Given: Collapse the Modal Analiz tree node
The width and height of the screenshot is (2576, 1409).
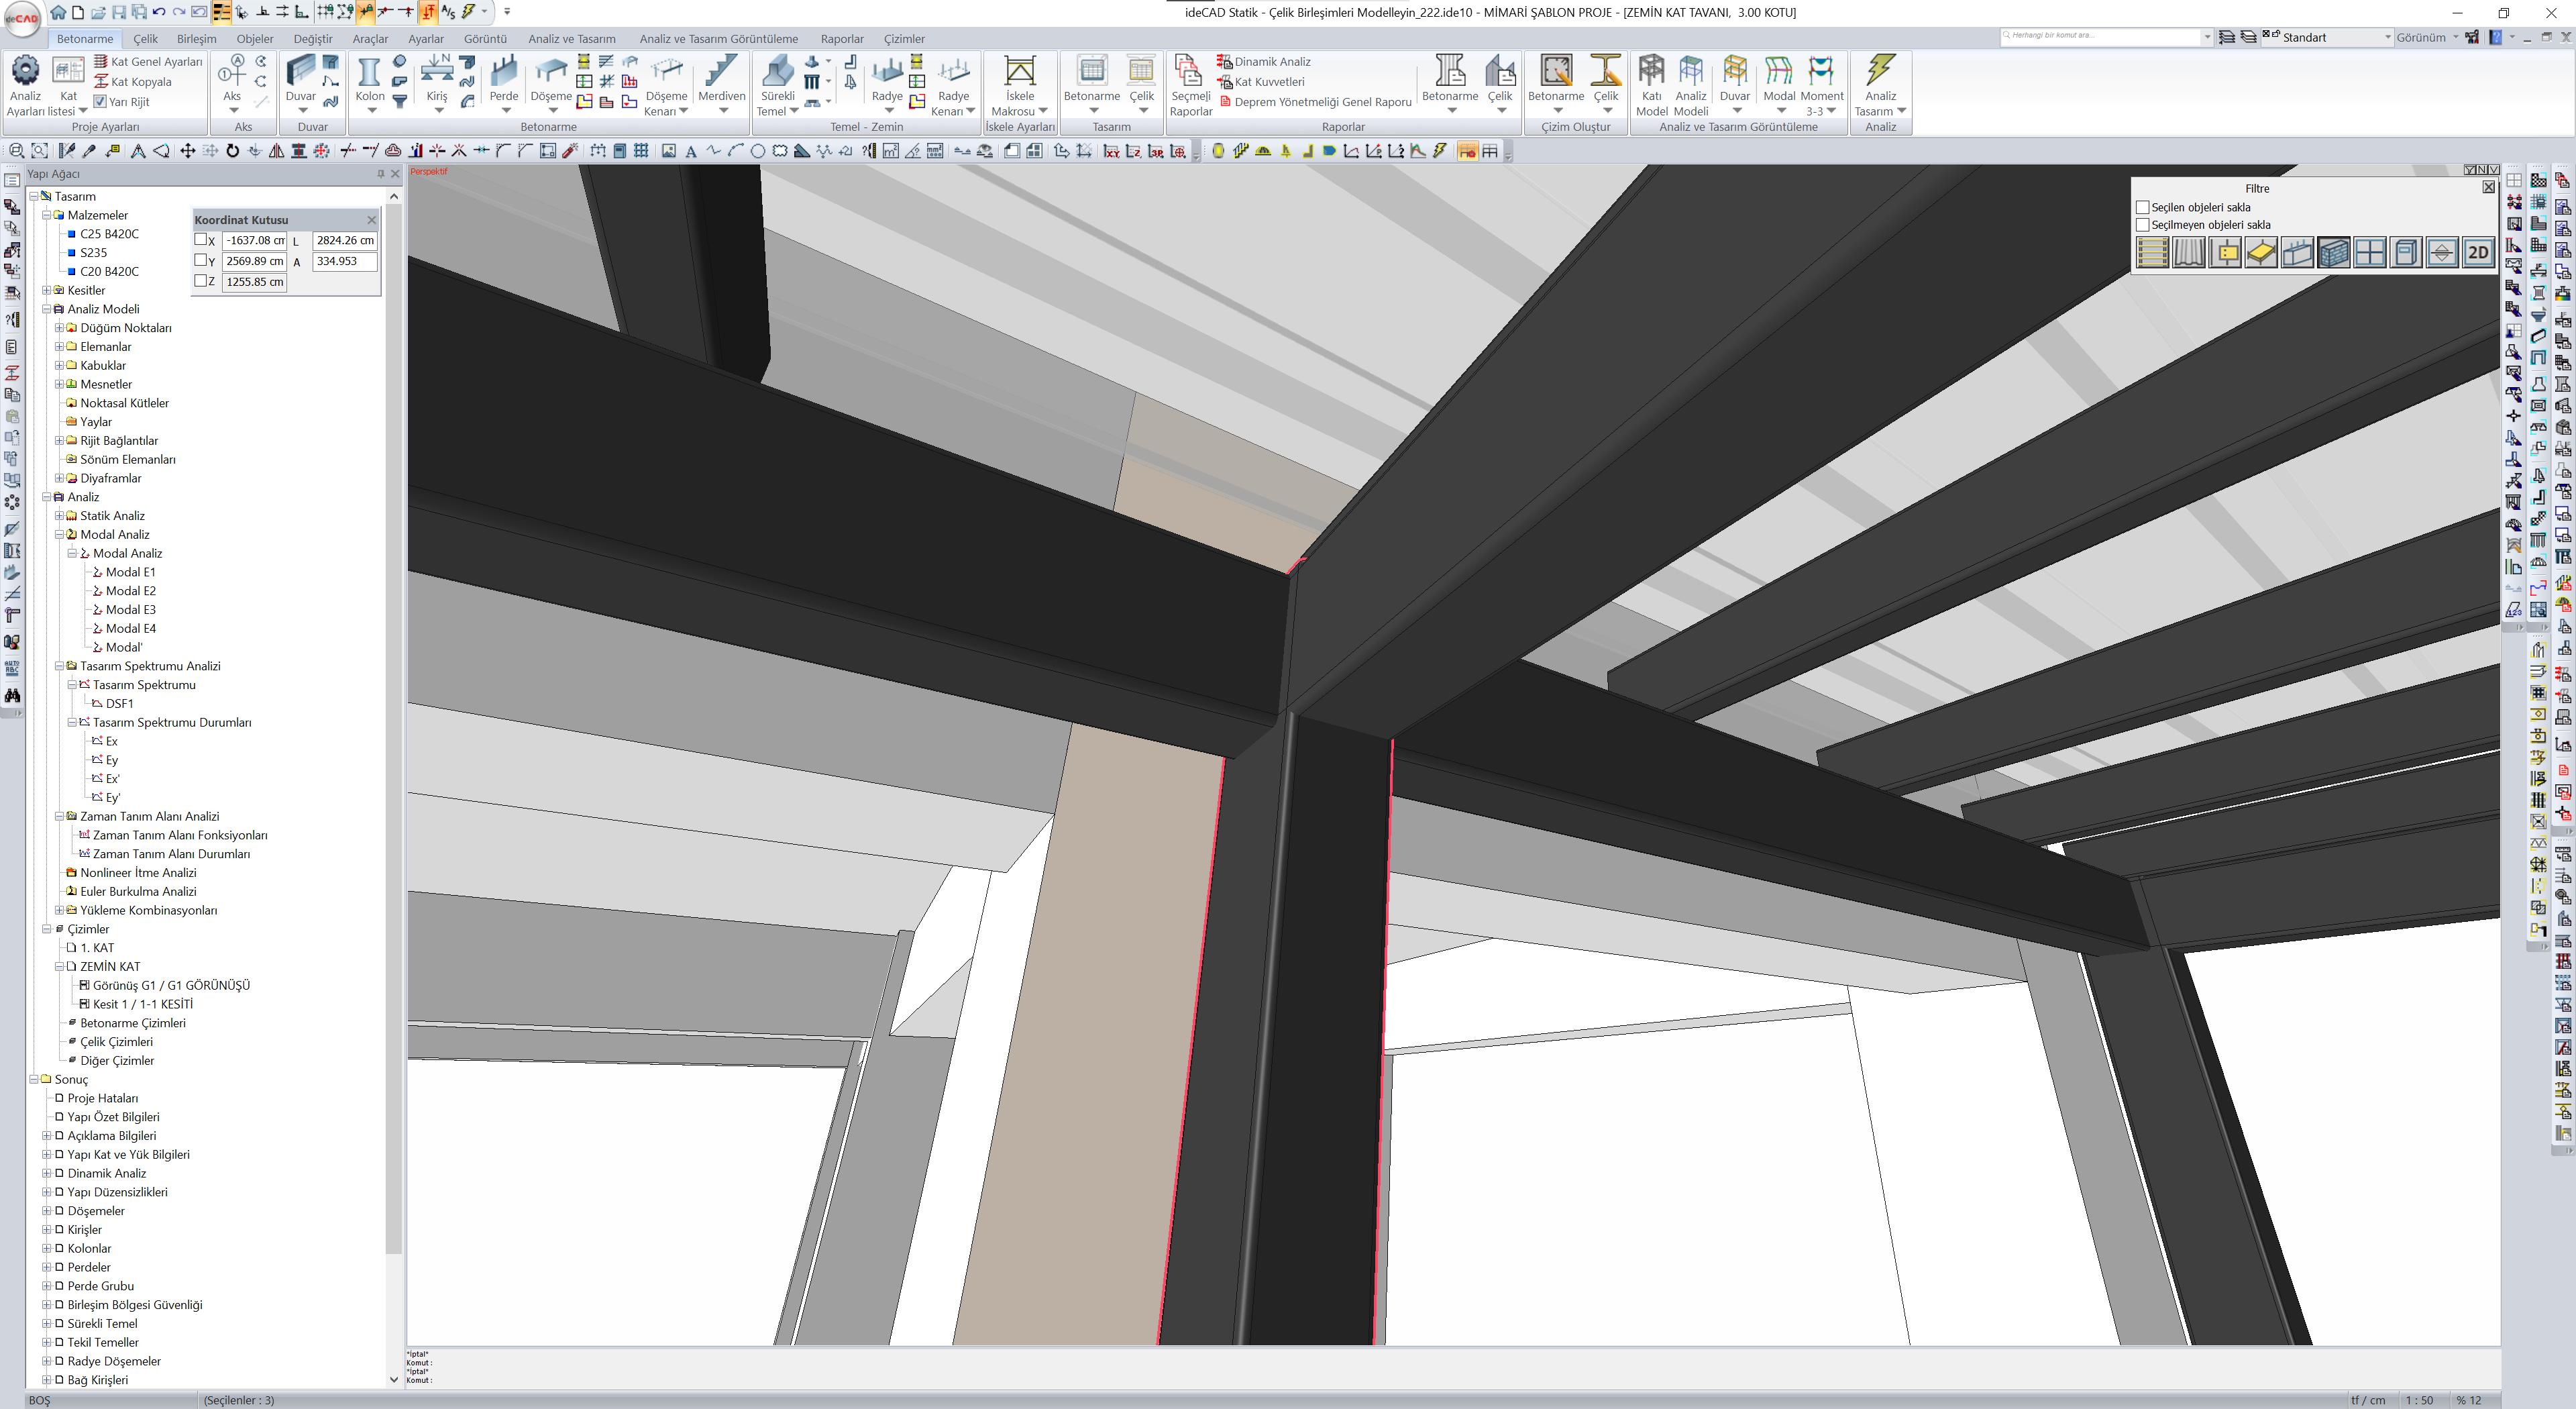Looking at the screenshot, I should pos(59,535).
